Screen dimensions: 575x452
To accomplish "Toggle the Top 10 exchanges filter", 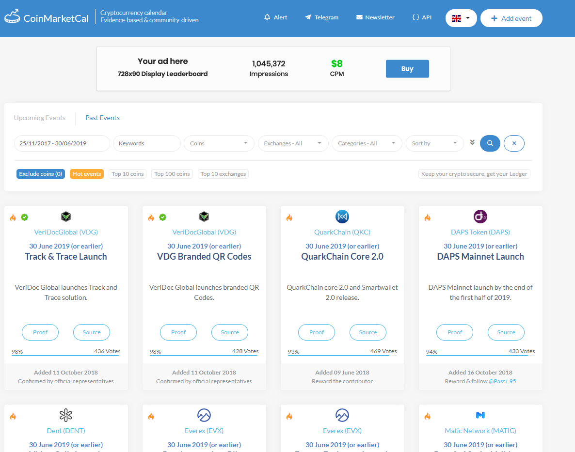I will 223,173.
